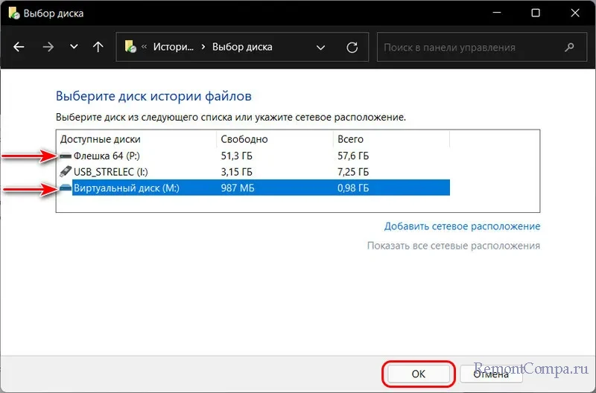Sort by the Доступные диски column header

tap(101, 139)
